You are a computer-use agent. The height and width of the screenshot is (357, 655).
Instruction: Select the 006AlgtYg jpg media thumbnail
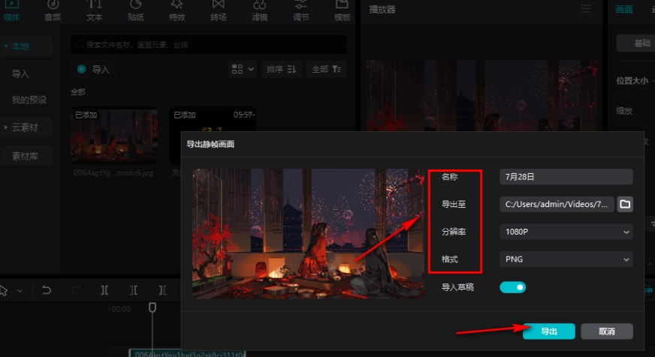click(114, 136)
